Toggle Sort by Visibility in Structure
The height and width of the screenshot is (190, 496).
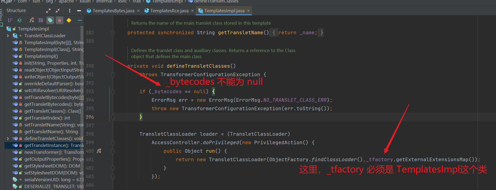(10, 20)
